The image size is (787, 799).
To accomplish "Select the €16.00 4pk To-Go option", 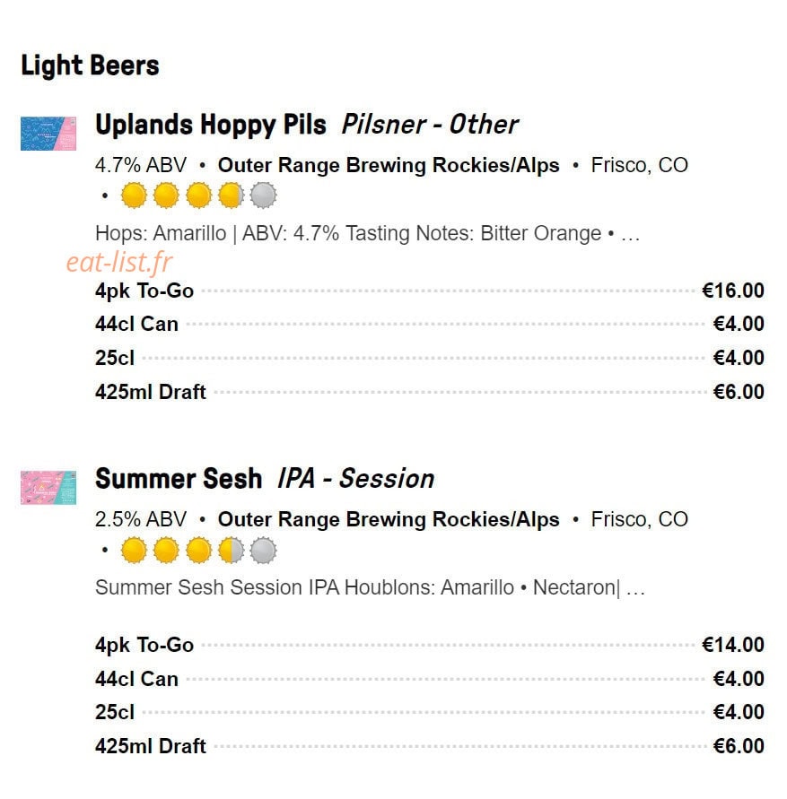I will [x=430, y=291].
